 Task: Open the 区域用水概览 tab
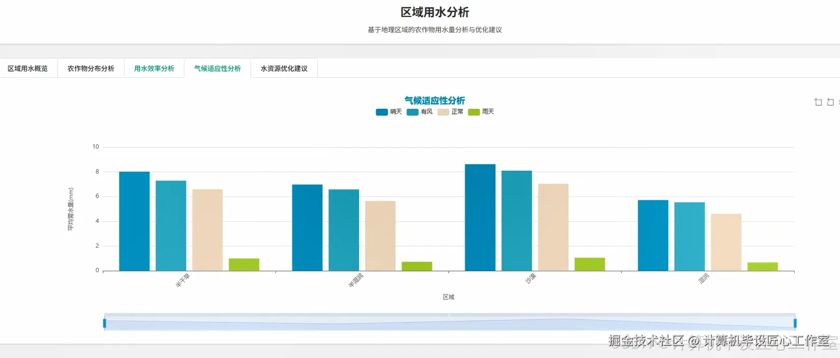point(28,69)
